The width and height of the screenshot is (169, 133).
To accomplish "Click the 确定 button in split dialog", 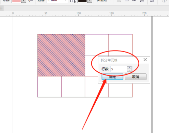I will coord(113,77).
